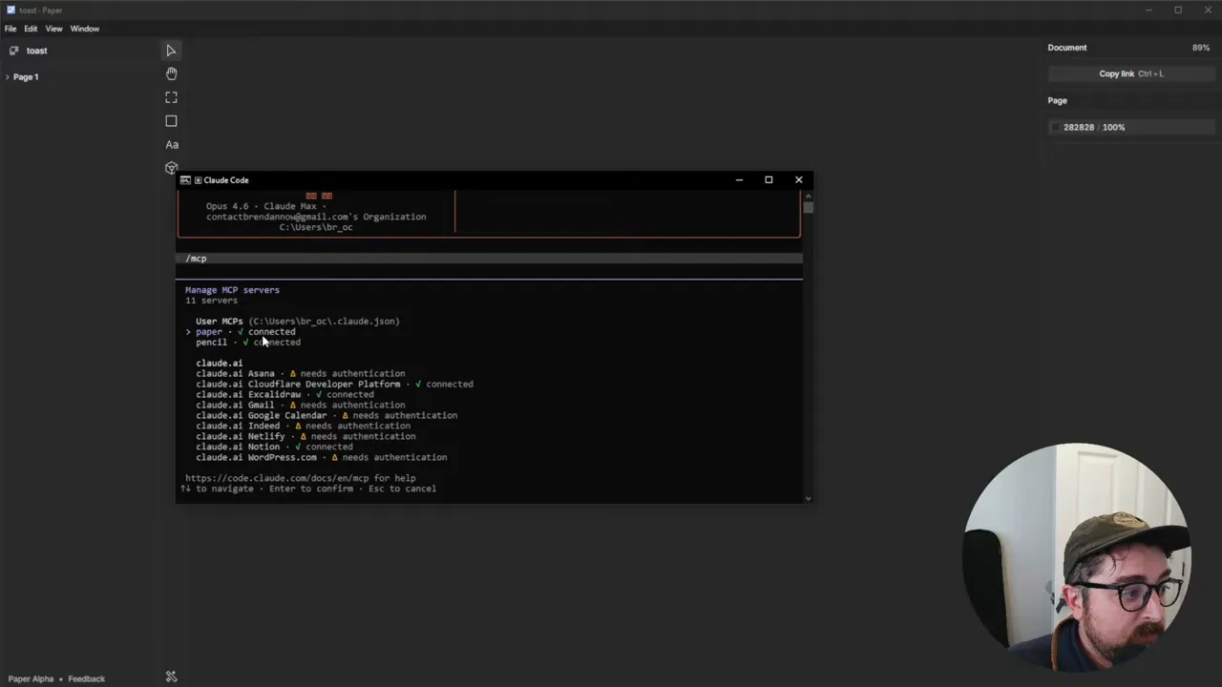Click the Copy link button
This screenshot has height=687, width=1222.
[1130, 73]
